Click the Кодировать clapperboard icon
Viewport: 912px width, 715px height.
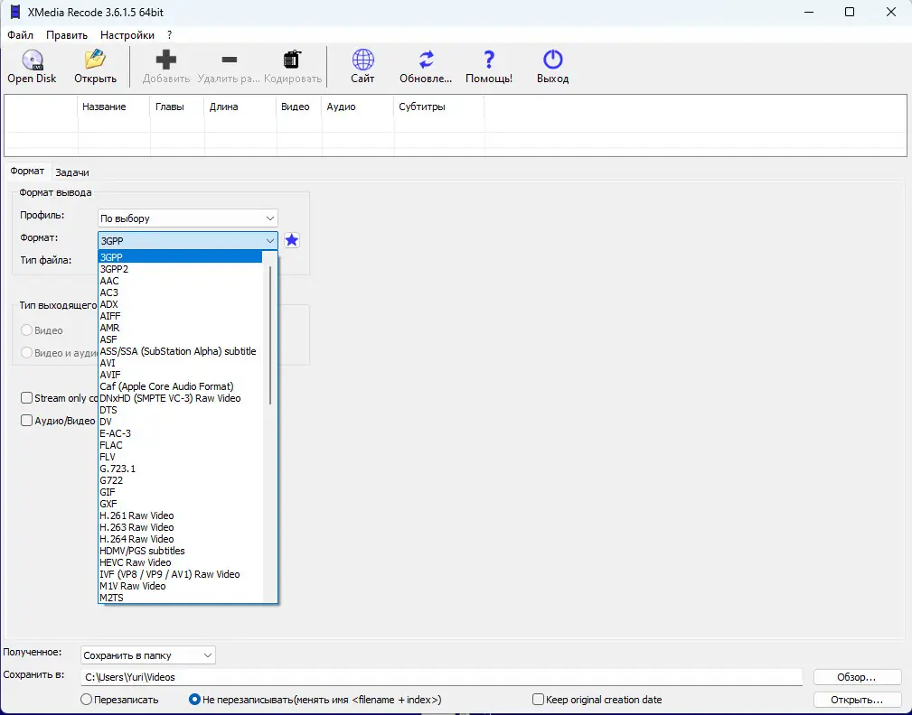(x=292, y=60)
